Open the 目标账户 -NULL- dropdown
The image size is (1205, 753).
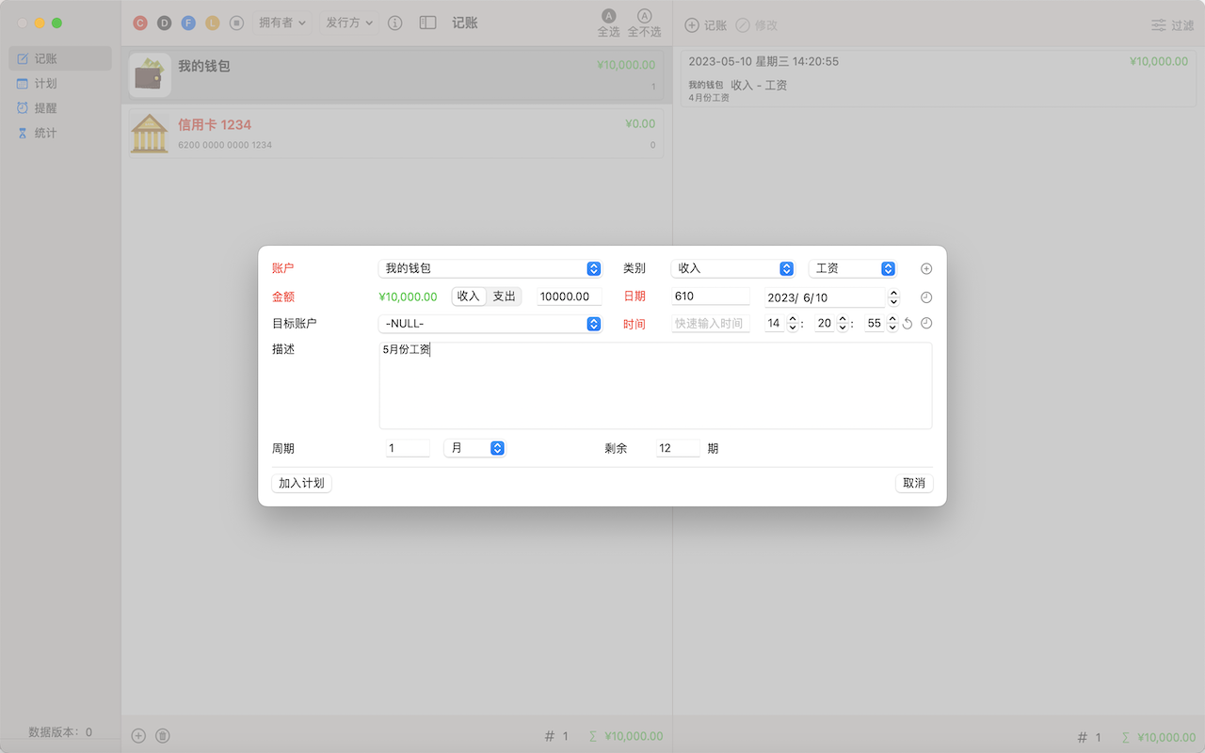click(x=490, y=324)
